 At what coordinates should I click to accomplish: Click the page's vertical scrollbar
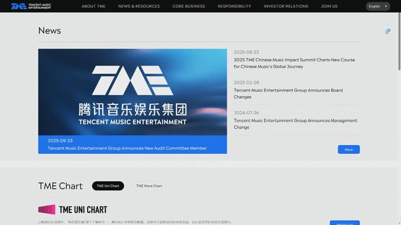click(399, 41)
